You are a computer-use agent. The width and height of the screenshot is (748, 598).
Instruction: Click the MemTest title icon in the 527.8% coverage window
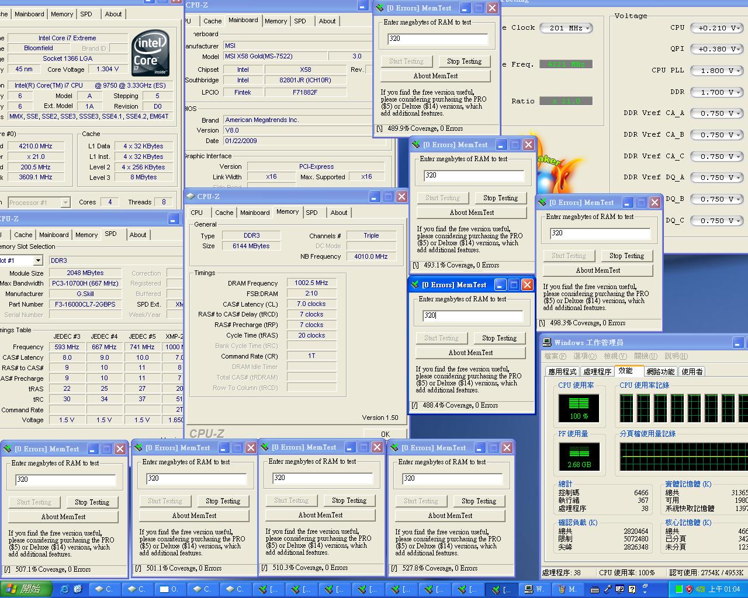(x=394, y=448)
